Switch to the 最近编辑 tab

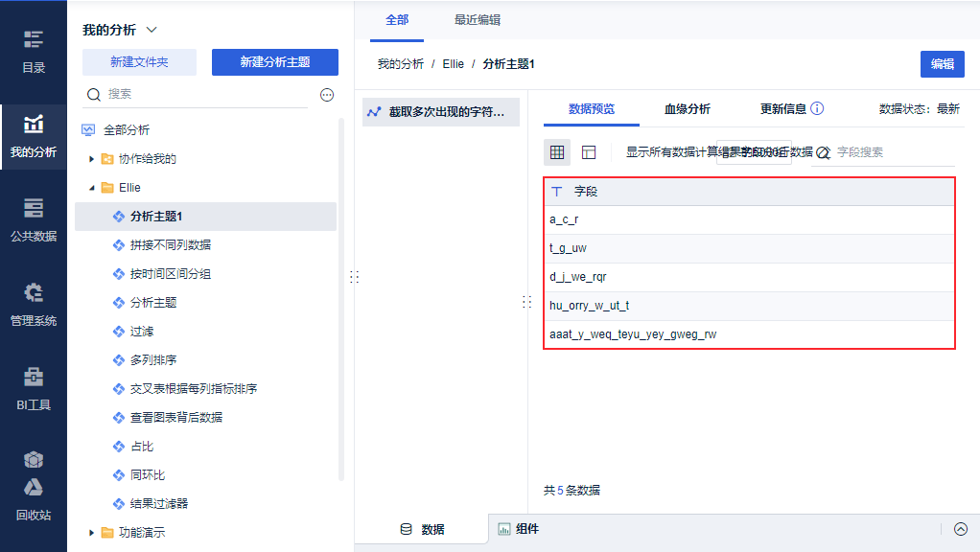pyautogui.click(x=477, y=20)
